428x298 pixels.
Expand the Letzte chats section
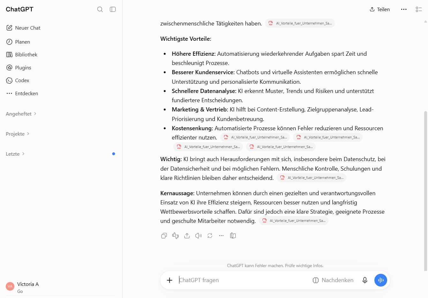click(x=15, y=154)
